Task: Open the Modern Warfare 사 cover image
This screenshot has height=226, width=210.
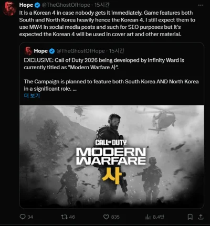Action: 112,157
